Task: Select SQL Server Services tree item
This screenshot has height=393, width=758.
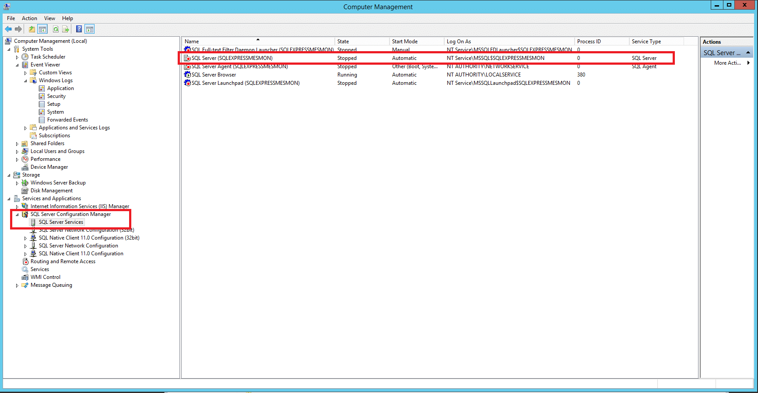Action: coord(61,222)
